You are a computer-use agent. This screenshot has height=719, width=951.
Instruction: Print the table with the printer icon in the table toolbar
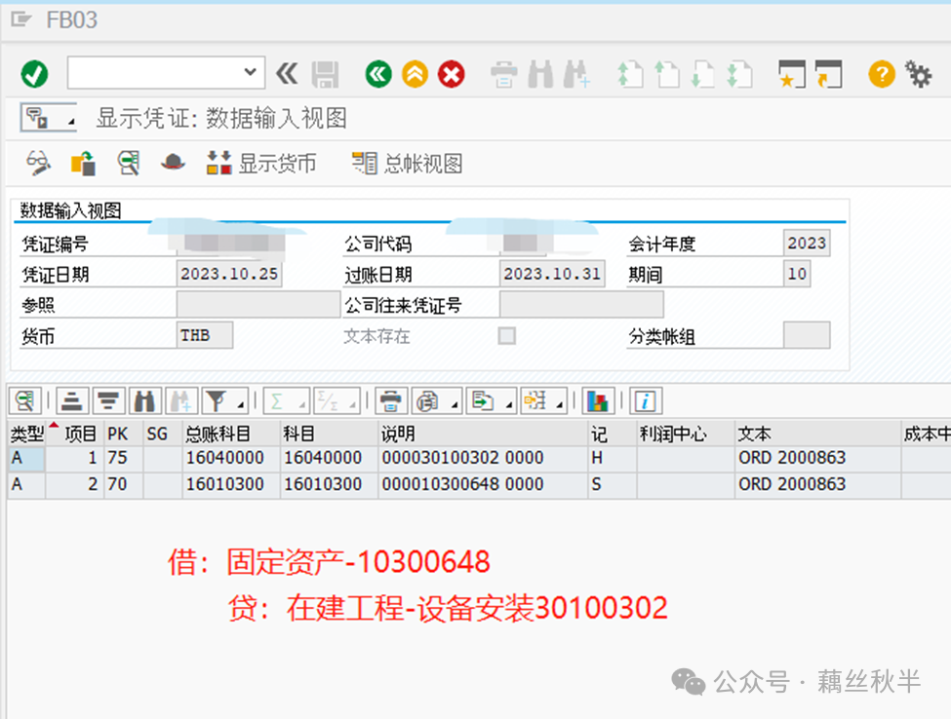pos(391,400)
